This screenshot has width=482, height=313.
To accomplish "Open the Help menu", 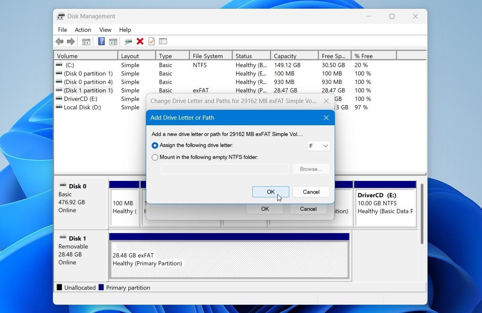I will pos(125,30).
